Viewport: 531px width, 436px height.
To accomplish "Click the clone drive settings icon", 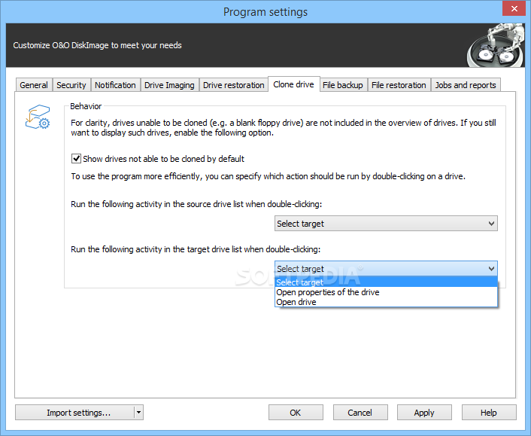I will (x=38, y=117).
